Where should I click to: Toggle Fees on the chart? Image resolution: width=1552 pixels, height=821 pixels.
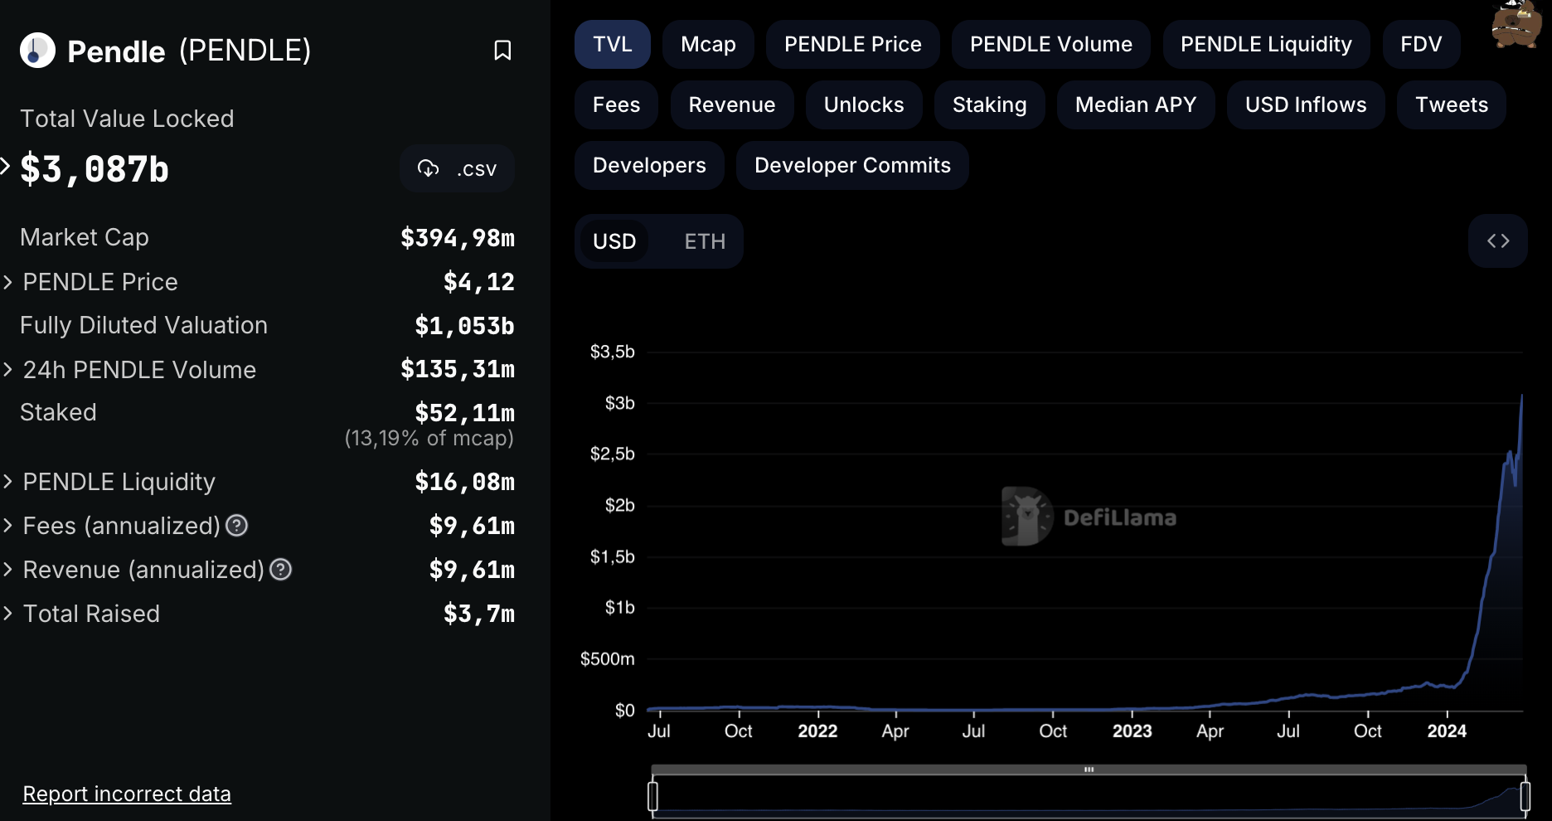pos(616,104)
